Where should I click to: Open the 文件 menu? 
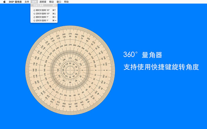click(x=27, y=2)
